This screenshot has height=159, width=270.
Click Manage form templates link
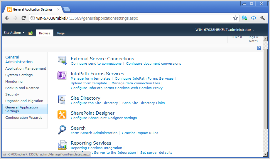click(x=91, y=78)
